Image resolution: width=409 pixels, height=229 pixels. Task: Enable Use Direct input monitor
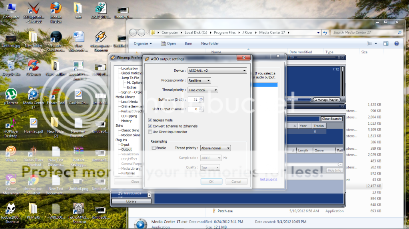click(150, 132)
